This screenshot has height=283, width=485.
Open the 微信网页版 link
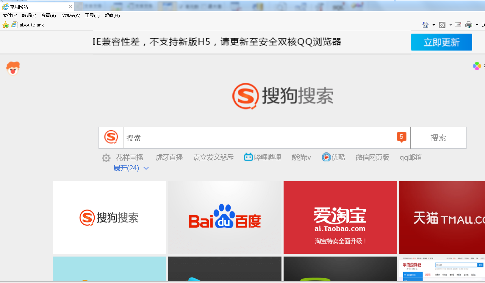coord(372,157)
